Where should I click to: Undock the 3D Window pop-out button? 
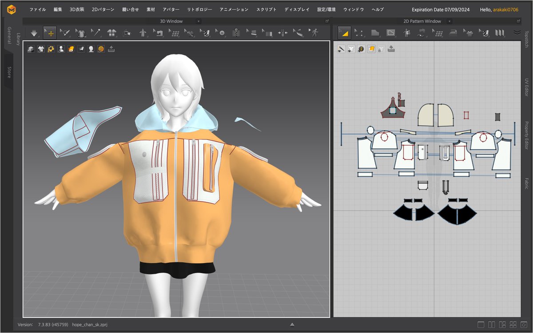click(327, 21)
